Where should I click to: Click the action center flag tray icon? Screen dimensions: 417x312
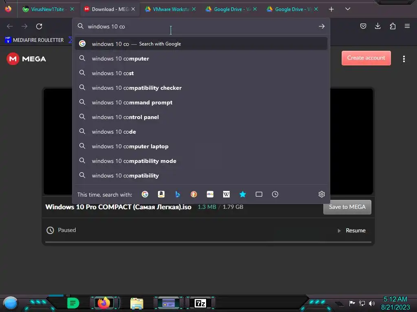(x=352, y=303)
